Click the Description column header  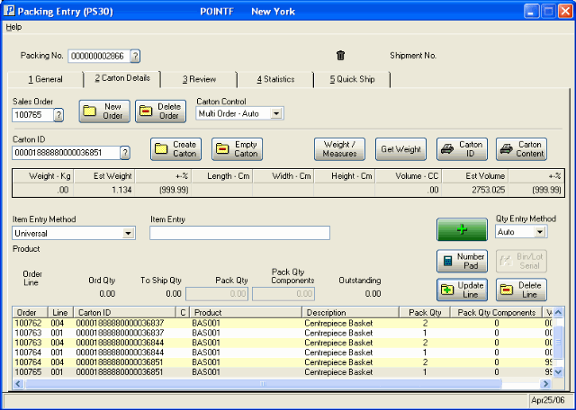tap(350, 313)
